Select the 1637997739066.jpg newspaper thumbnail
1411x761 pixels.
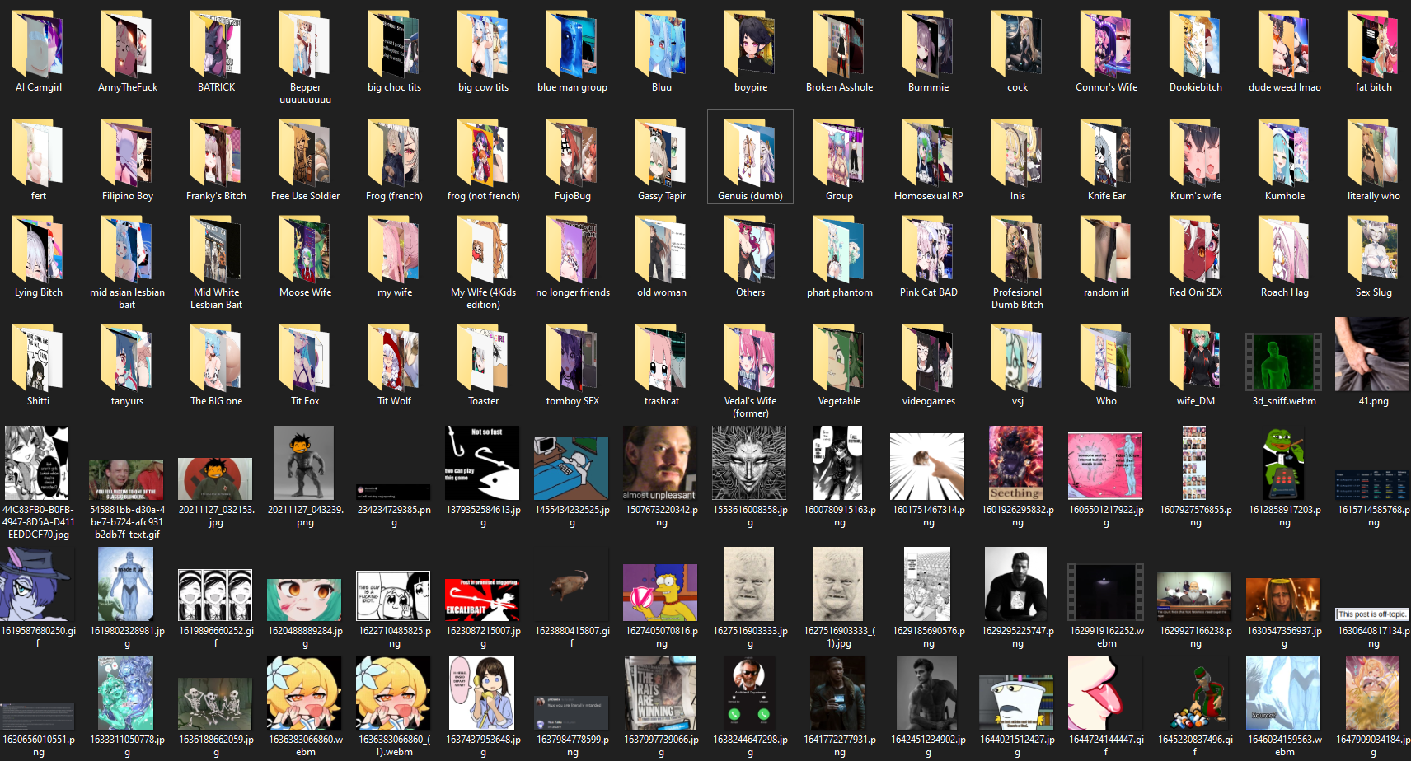(660, 693)
